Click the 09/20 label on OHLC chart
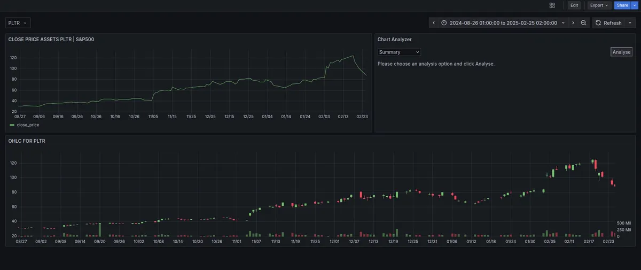The height and width of the screenshot is (270, 641). pos(100,241)
